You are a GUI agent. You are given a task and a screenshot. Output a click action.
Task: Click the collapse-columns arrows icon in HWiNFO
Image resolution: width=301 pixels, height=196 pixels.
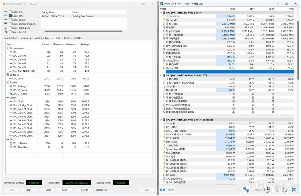[x=171, y=190]
